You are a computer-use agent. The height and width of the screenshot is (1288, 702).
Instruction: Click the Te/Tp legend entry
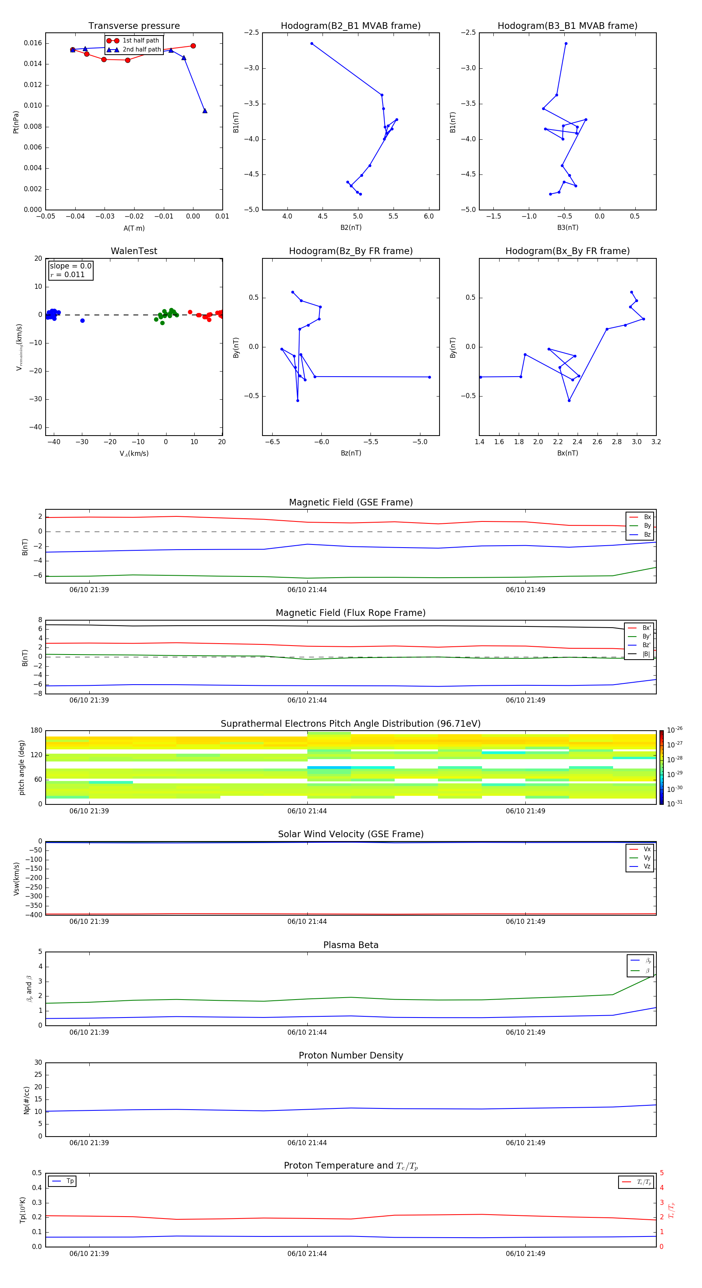[636, 1182]
